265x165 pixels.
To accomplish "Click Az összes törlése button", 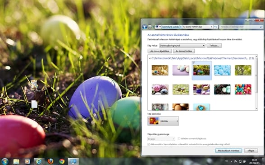I will click(184, 51).
